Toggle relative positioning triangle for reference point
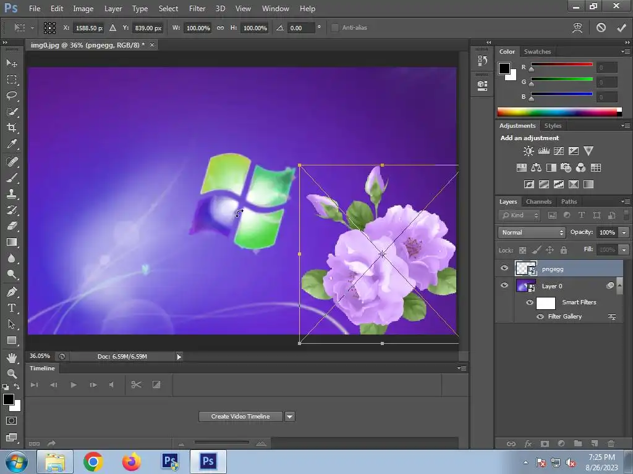Viewport: 633px width, 474px height. (113, 28)
